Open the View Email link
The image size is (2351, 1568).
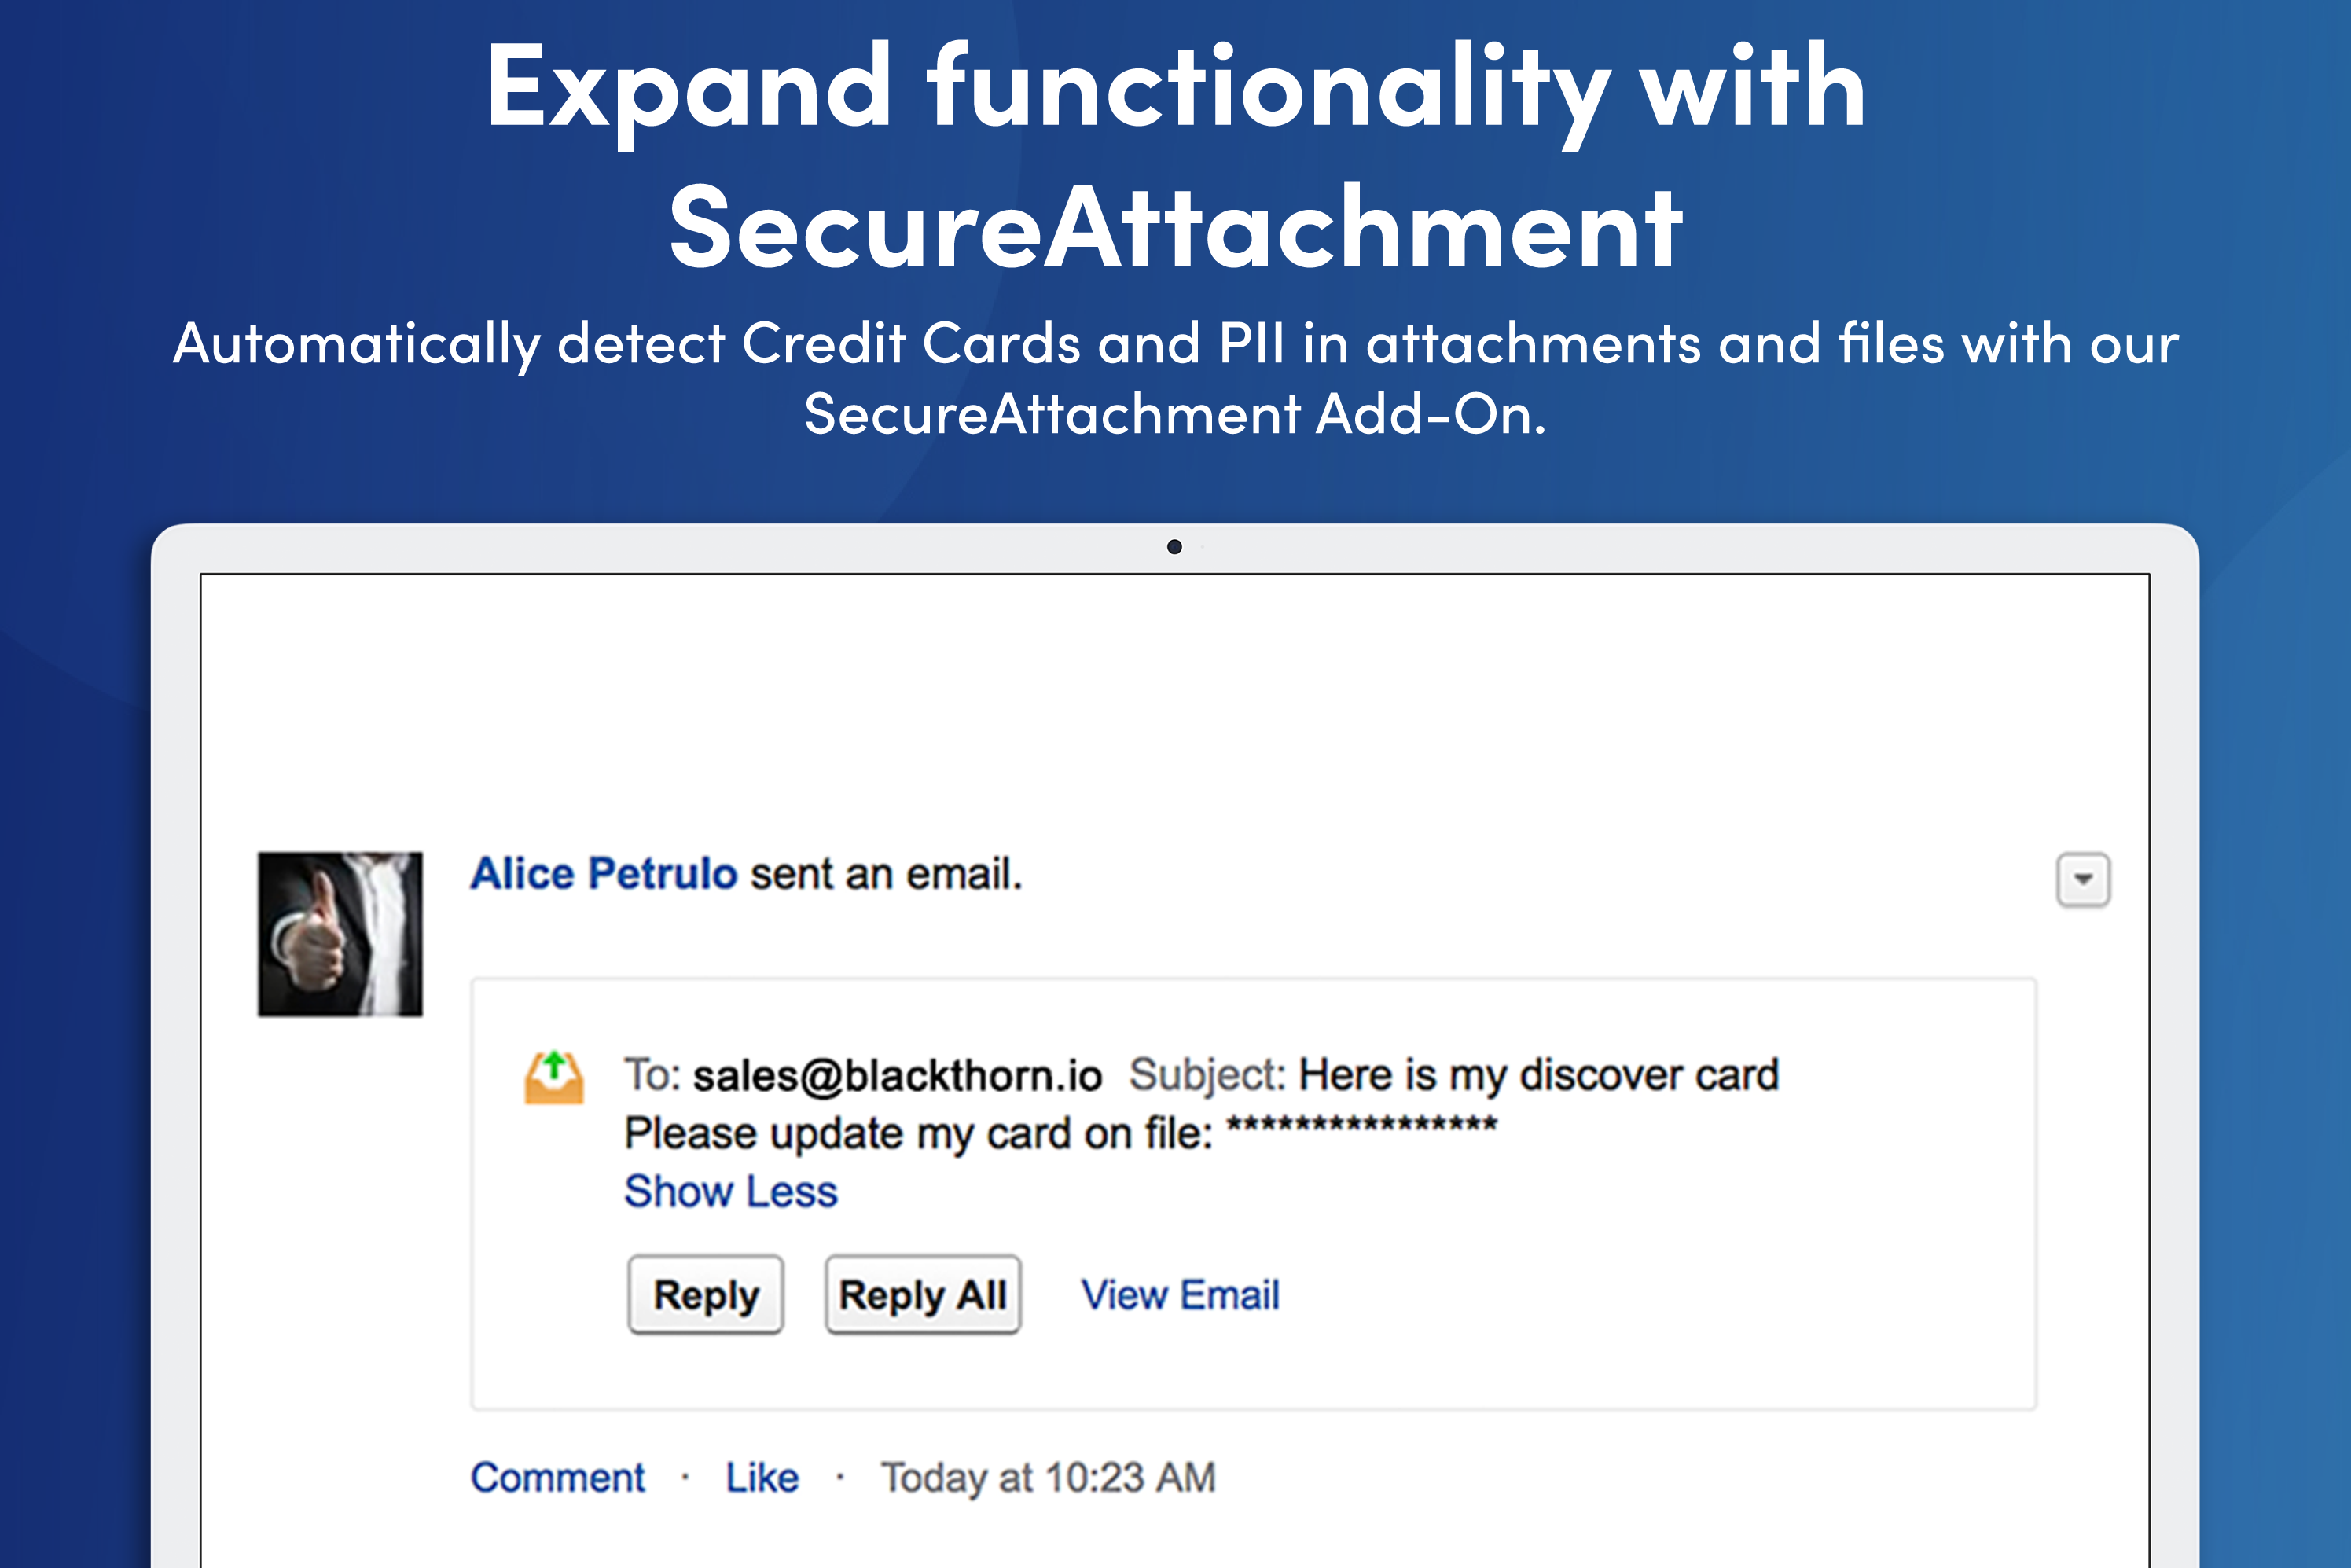(1180, 1295)
